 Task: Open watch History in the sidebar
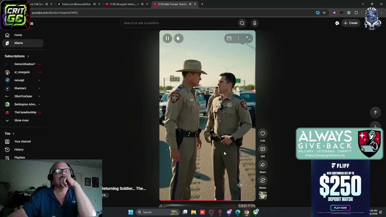(x=23, y=149)
